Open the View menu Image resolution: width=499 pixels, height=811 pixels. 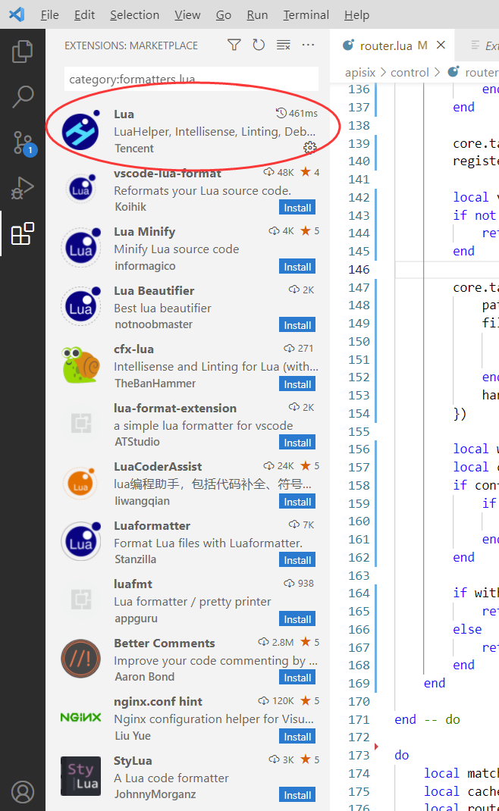pyautogui.click(x=187, y=15)
